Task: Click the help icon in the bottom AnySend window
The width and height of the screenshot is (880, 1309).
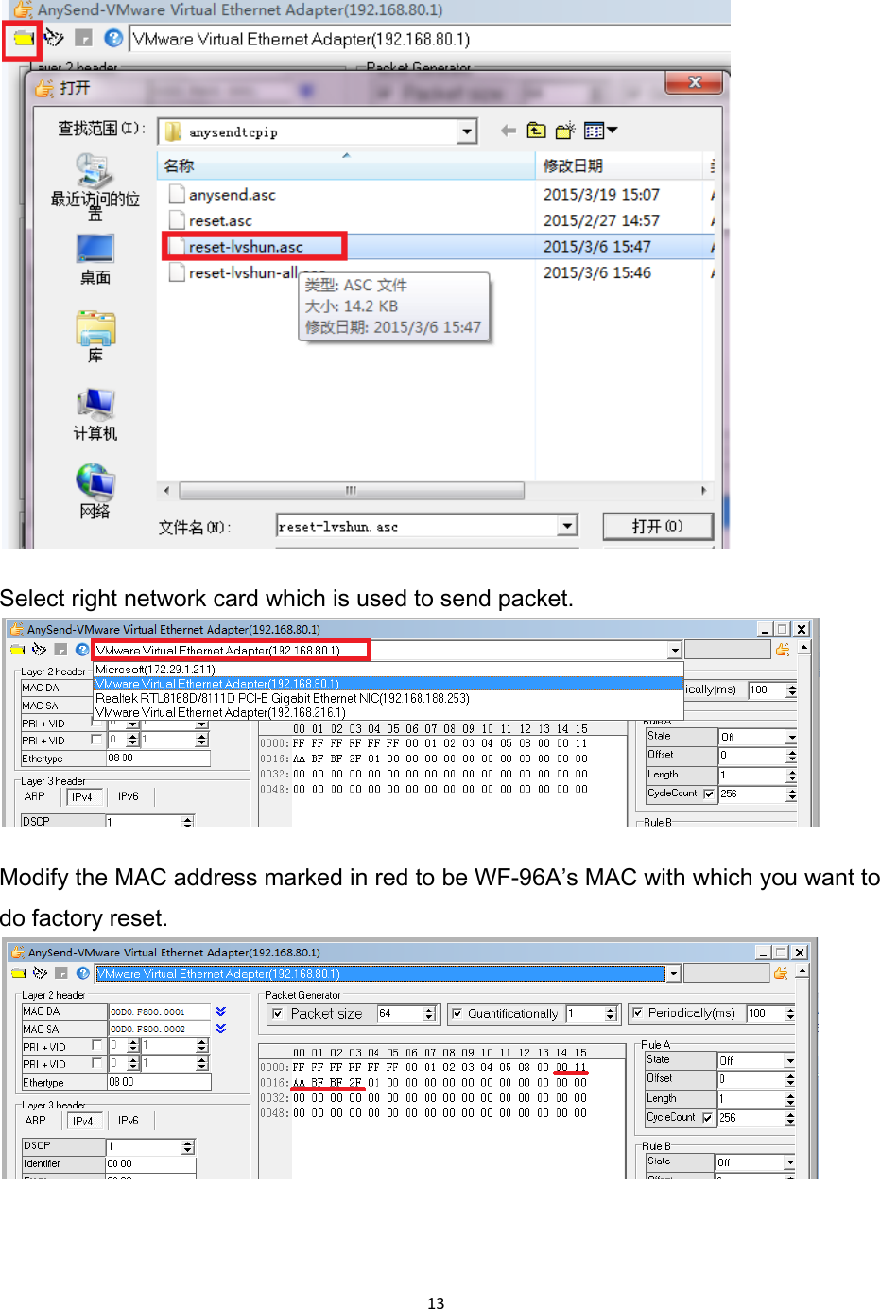Action: [x=82, y=973]
